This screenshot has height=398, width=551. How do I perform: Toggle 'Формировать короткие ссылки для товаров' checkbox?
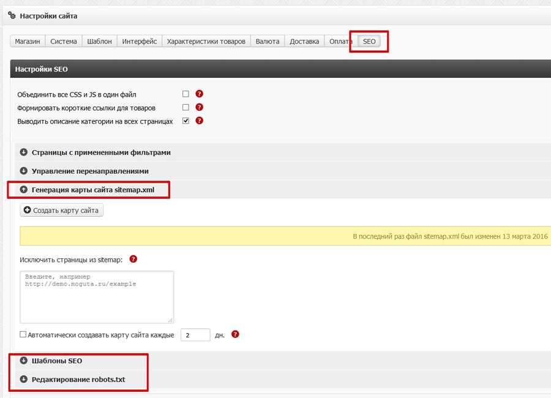186,108
